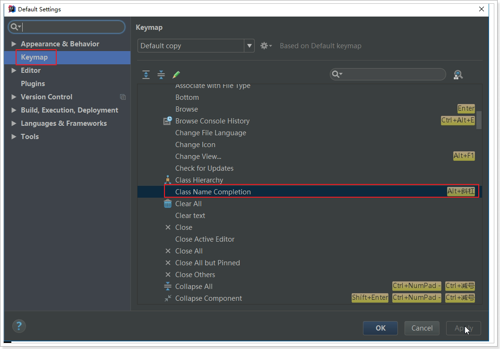Viewport: 500px width, 349px height.
Task: Open the Default copy keymap dropdown
Action: (x=249, y=46)
